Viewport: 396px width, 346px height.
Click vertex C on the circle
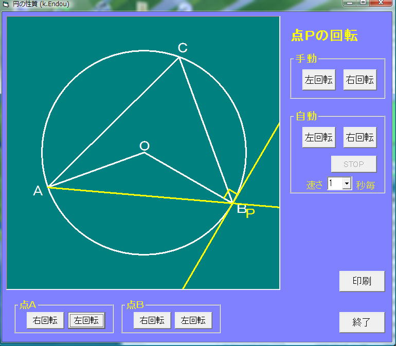click(179, 58)
